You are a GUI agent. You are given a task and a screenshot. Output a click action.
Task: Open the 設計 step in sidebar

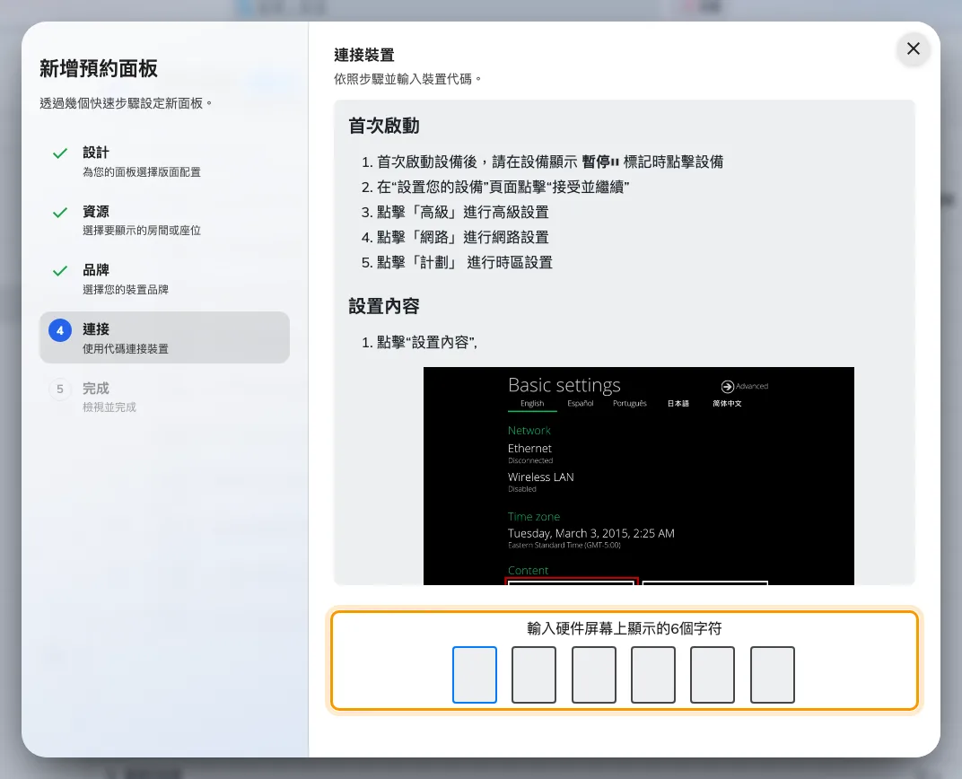point(164,162)
